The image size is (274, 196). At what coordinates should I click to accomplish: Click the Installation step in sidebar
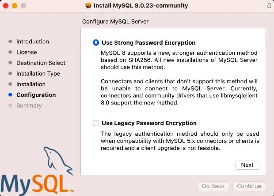tap(31, 84)
